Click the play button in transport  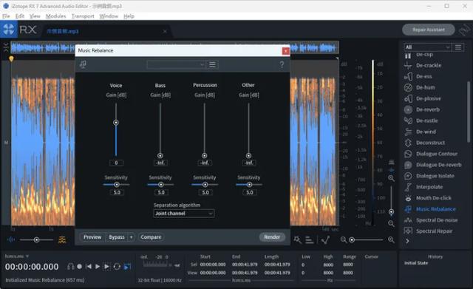(98, 267)
